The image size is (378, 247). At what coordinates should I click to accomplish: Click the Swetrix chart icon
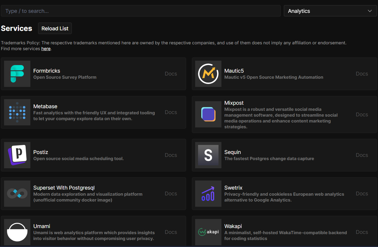coord(208,193)
